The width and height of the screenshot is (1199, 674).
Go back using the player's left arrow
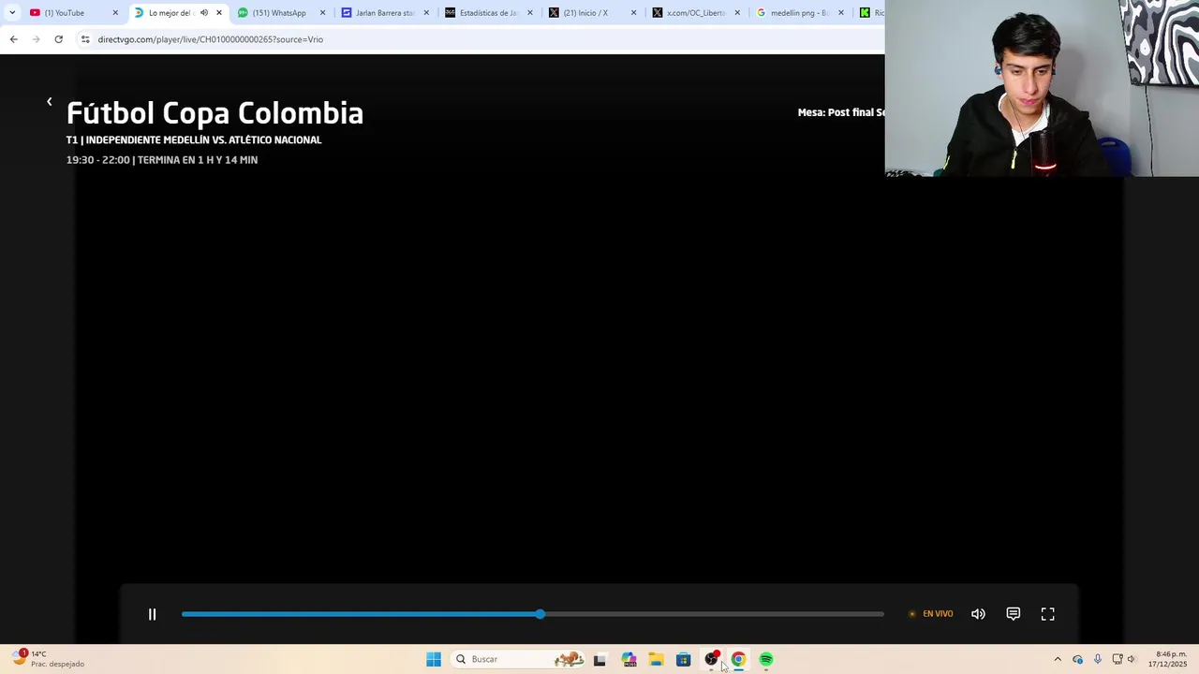coord(50,101)
